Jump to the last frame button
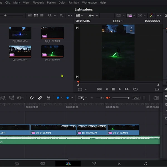This screenshot has height=167, width=167. click(x=127, y=89)
